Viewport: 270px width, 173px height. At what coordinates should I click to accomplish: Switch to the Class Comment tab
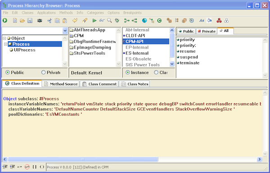[x=99, y=84]
